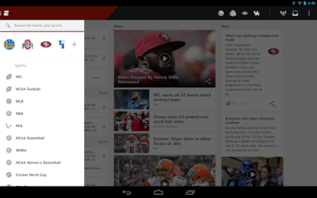Open NCAA Football in the Sports list

(42, 89)
